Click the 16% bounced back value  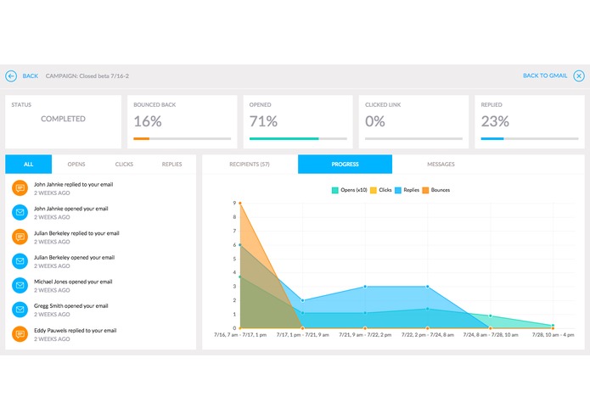(148, 121)
